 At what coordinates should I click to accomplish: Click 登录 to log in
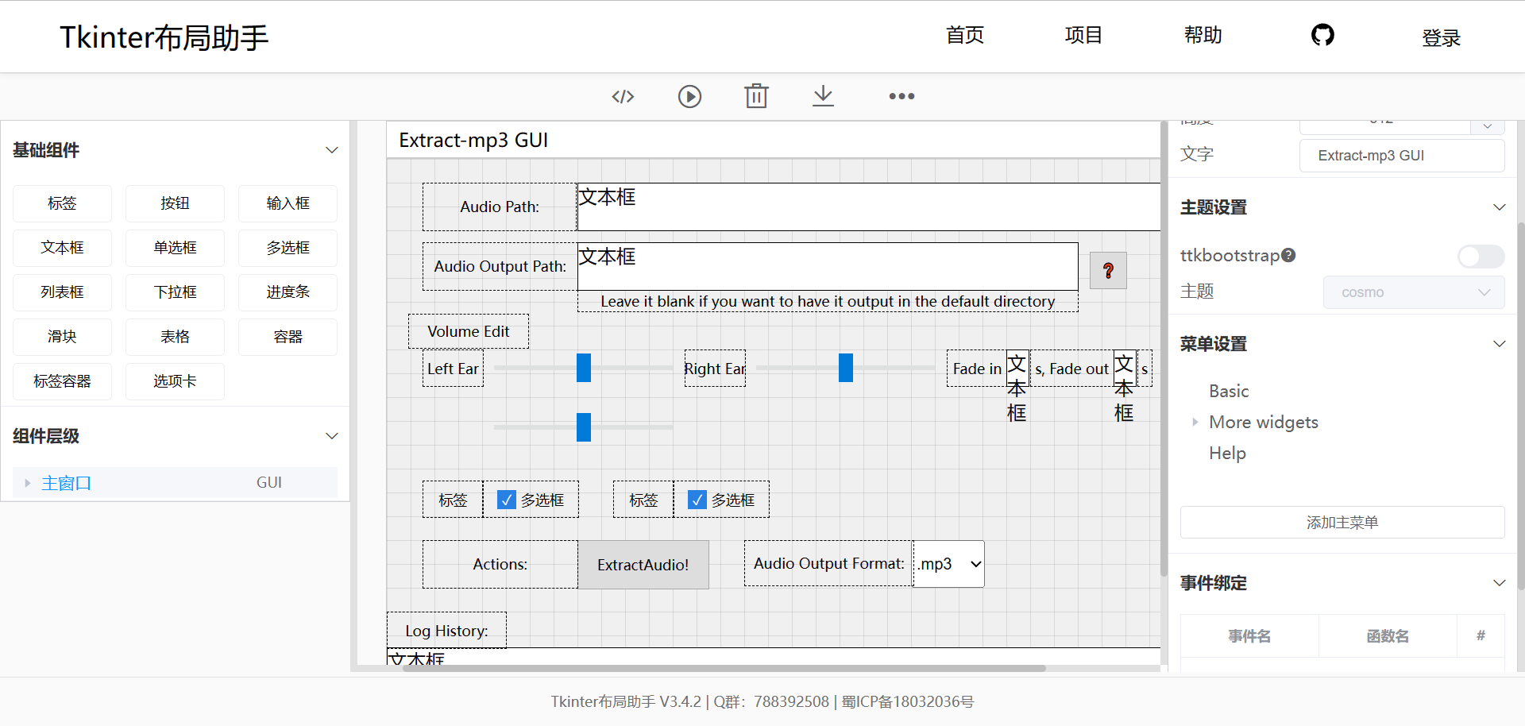[x=1441, y=37]
